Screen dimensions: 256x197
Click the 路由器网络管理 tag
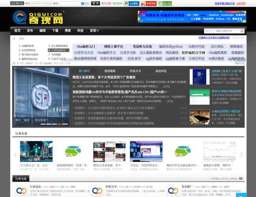(x=85, y=58)
